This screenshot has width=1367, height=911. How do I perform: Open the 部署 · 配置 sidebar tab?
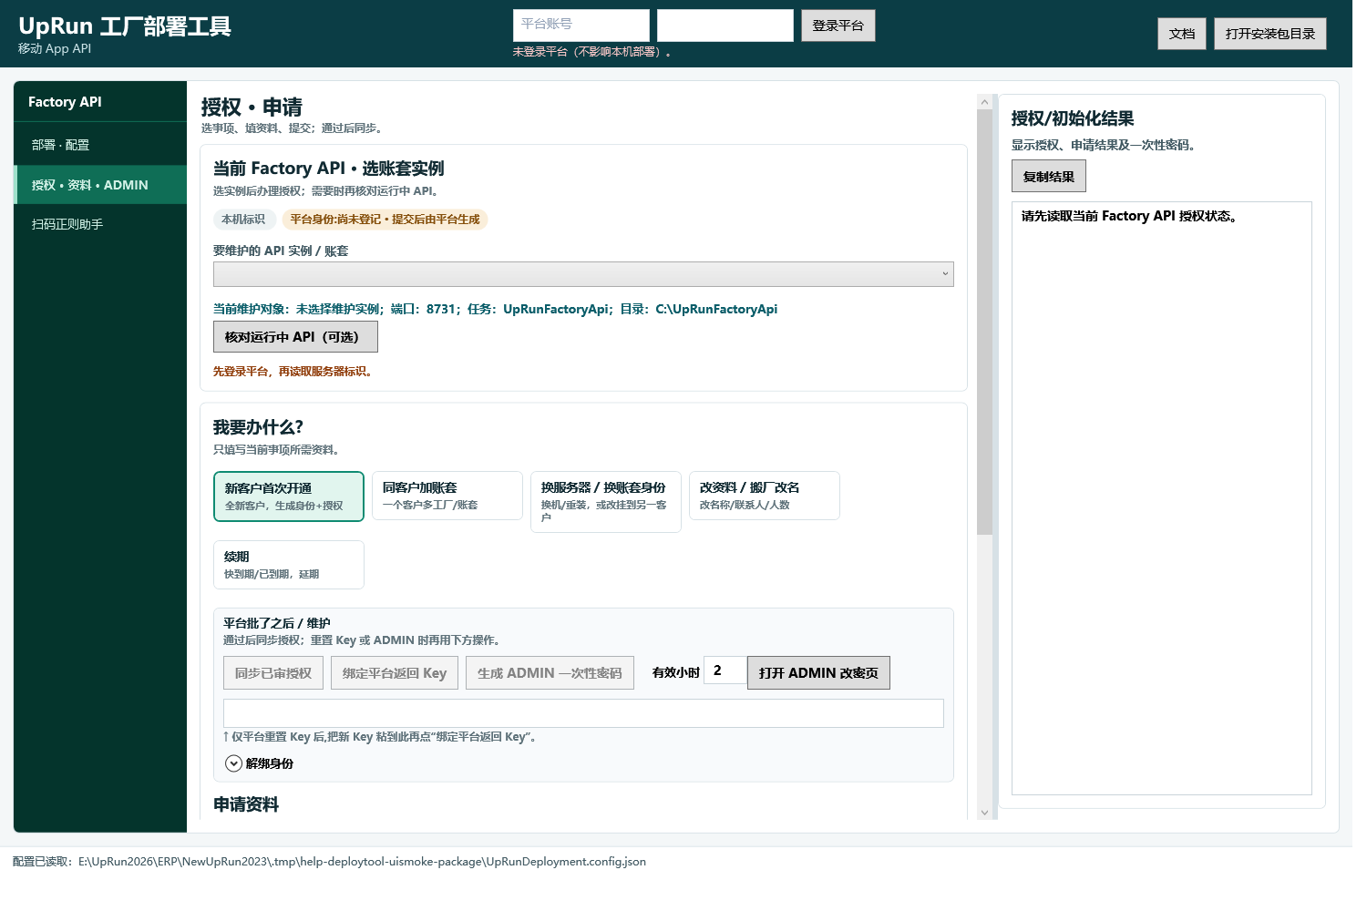100,145
